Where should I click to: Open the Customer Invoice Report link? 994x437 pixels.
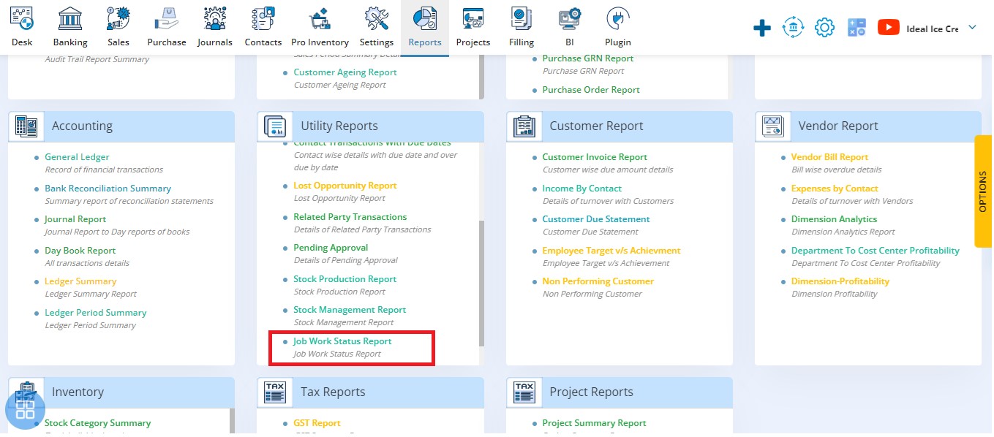click(x=594, y=157)
